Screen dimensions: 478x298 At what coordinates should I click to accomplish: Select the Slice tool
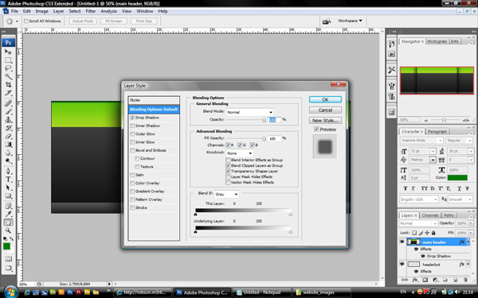click(x=8, y=93)
